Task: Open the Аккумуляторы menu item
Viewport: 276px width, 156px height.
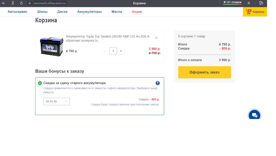Action: (x=89, y=12)
